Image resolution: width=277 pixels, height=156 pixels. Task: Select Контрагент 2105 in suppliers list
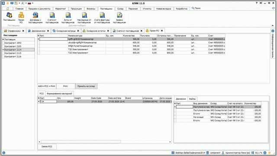click(18, 46)
